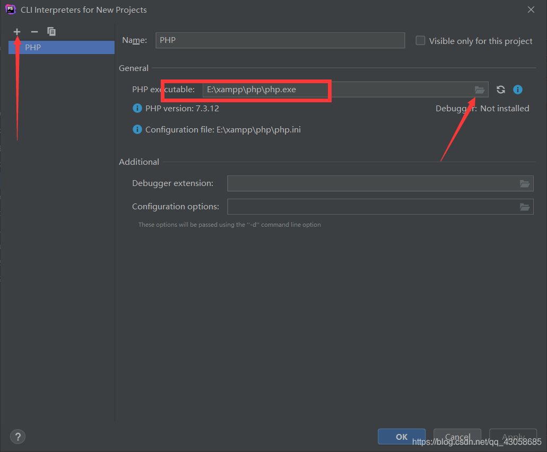
Task: Click the PHP version info icon
Action: point(137,109)
